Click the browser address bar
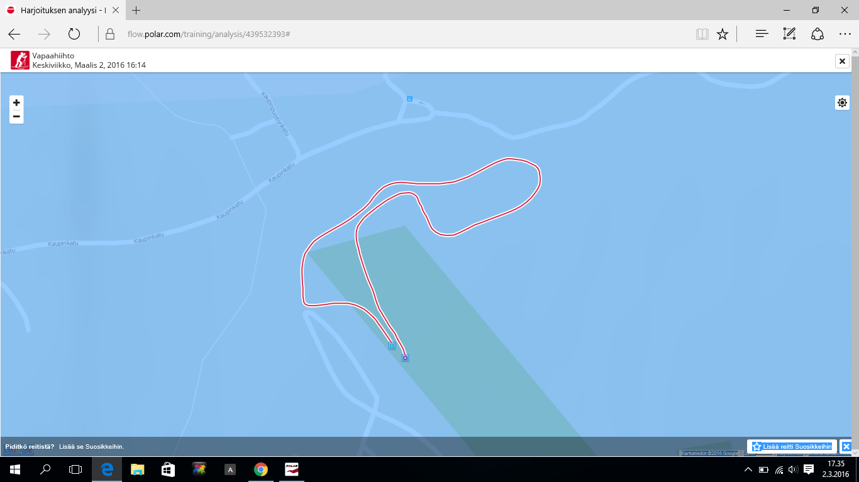859x482 pixels. (x=396, y=34)
